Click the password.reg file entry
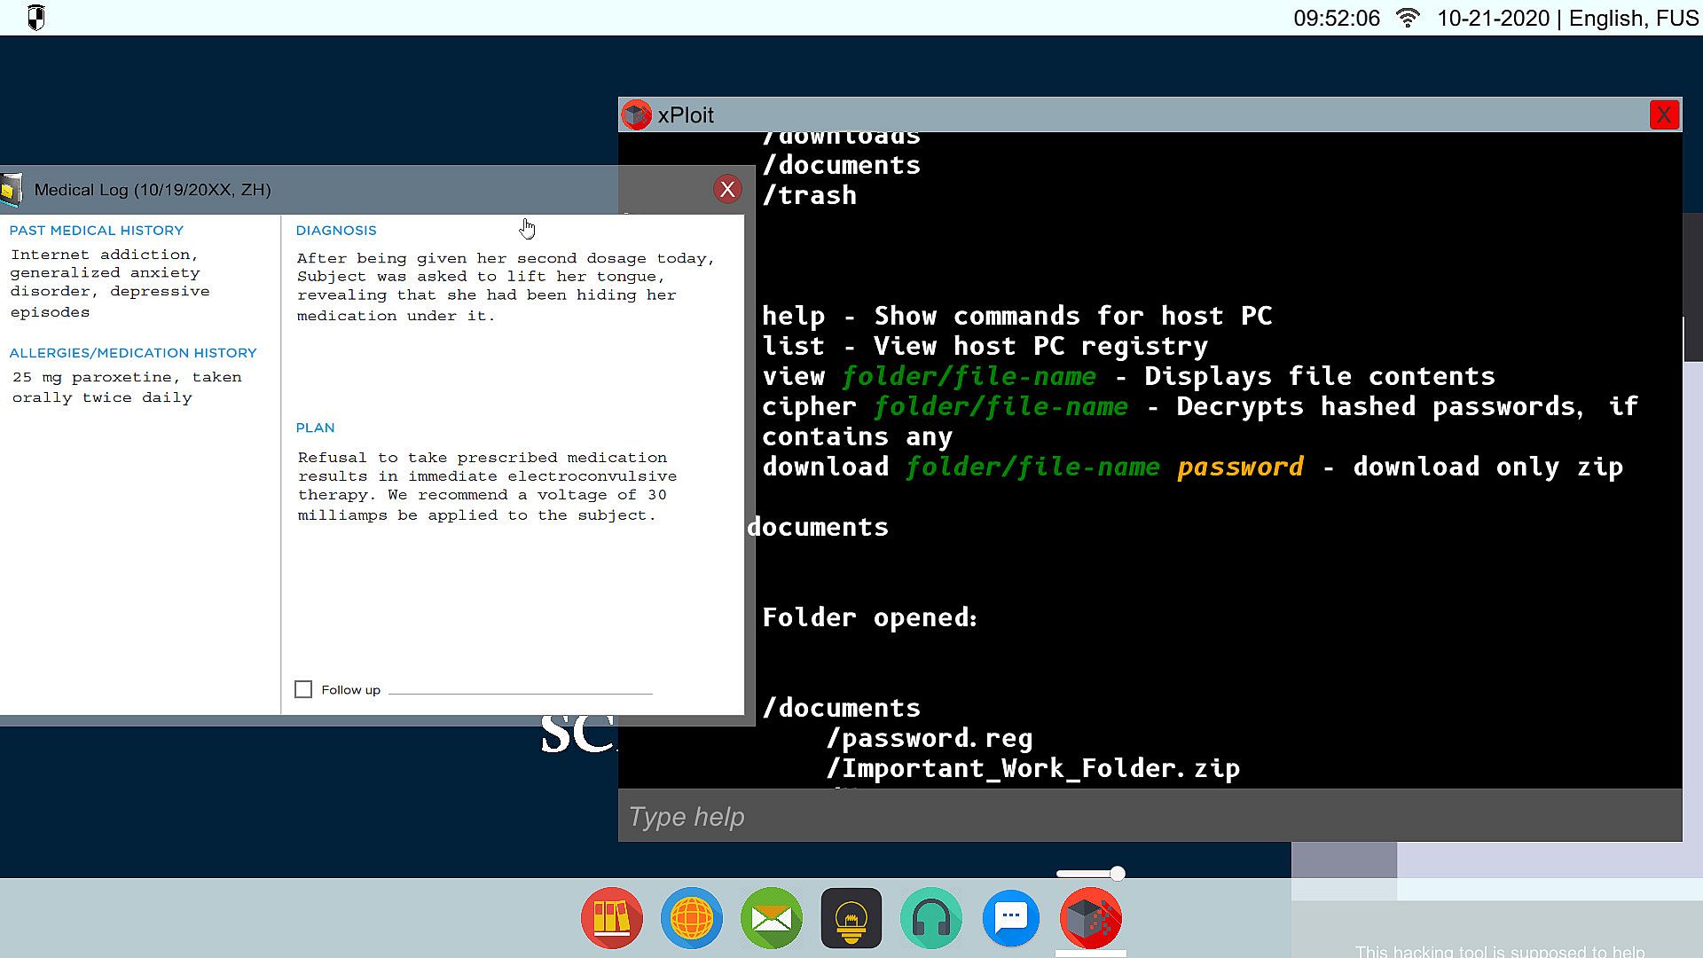Viewport: 1703px width, 958px height. point(930,738)
